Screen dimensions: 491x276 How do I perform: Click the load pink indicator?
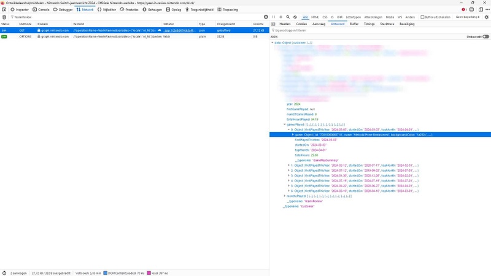(x=149, y=273)
